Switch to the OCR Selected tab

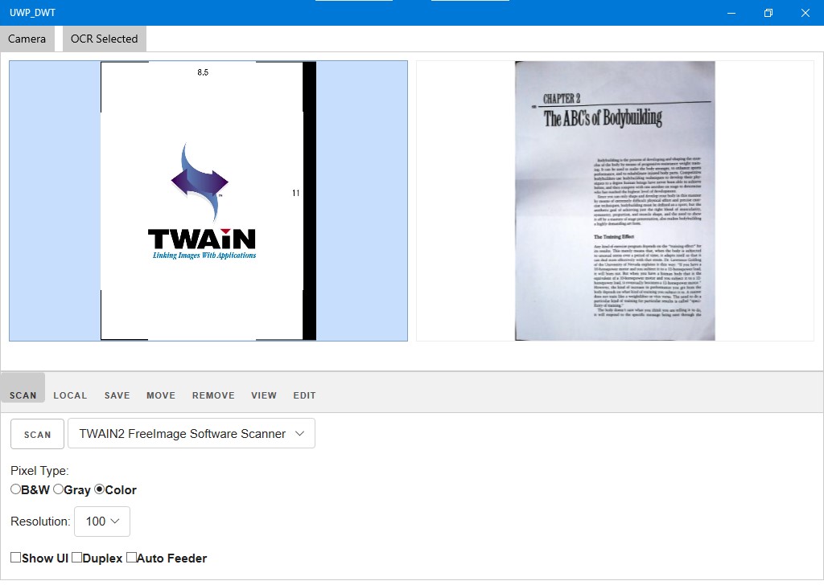[103, 39]
